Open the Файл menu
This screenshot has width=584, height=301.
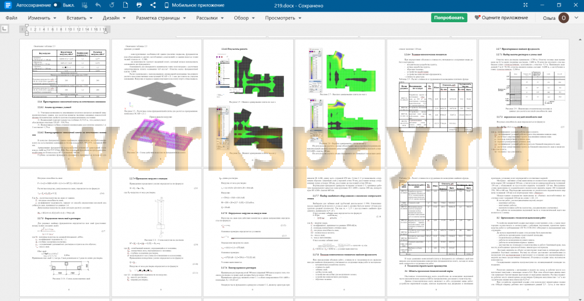[11, 18]
